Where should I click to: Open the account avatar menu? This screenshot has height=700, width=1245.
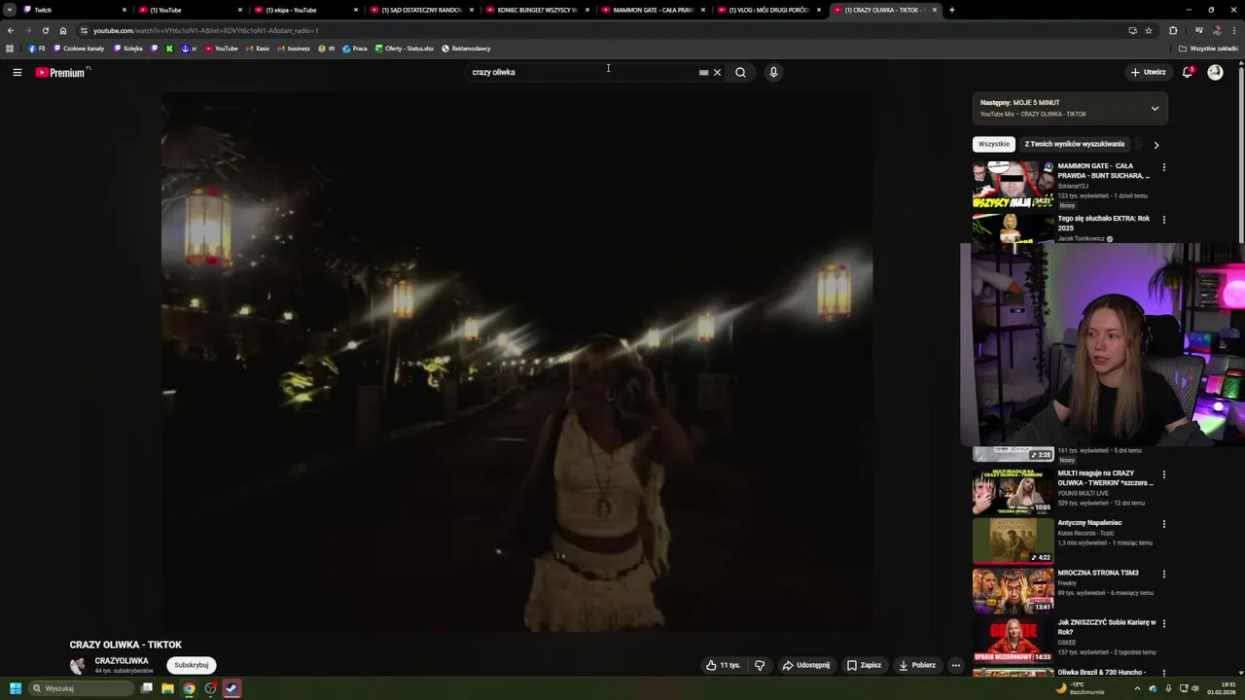pyautogui.click(x=1215, y=72)
